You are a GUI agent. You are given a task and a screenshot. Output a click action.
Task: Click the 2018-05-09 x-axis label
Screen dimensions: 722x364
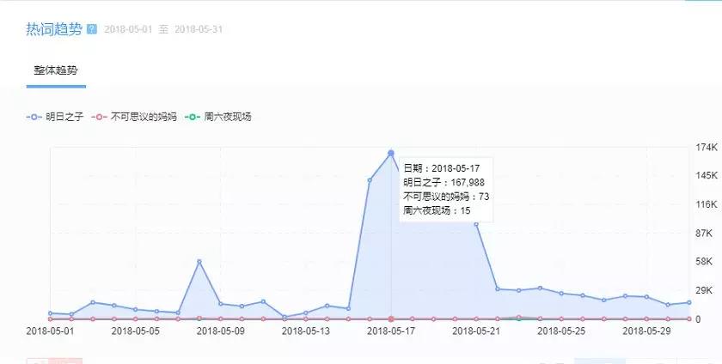click(x=221, y=331)
